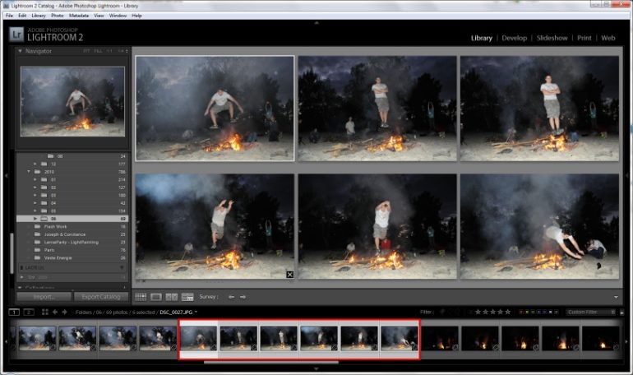Click the filmstrip grid shortcut icon

point(44,312)
